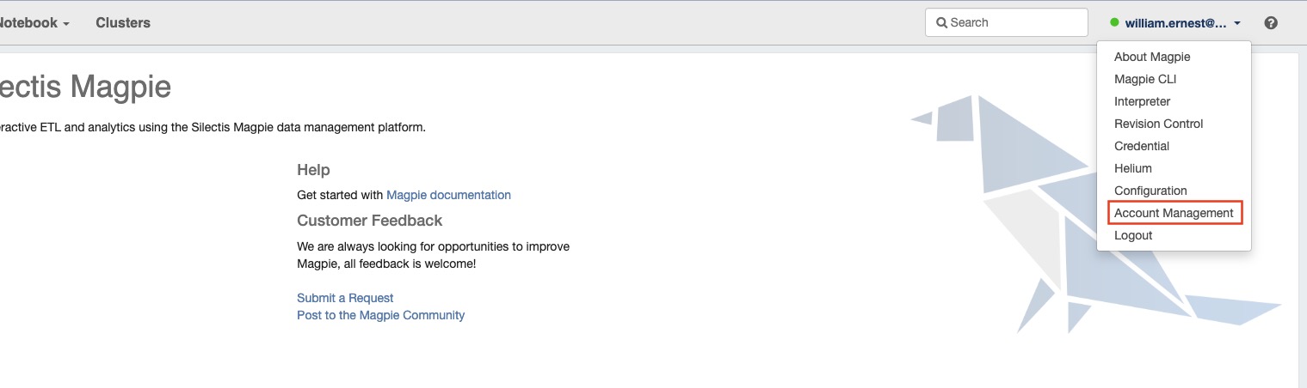Select Account Management menu item
The image size is (1307, 388).
[x=1174, y=213]
